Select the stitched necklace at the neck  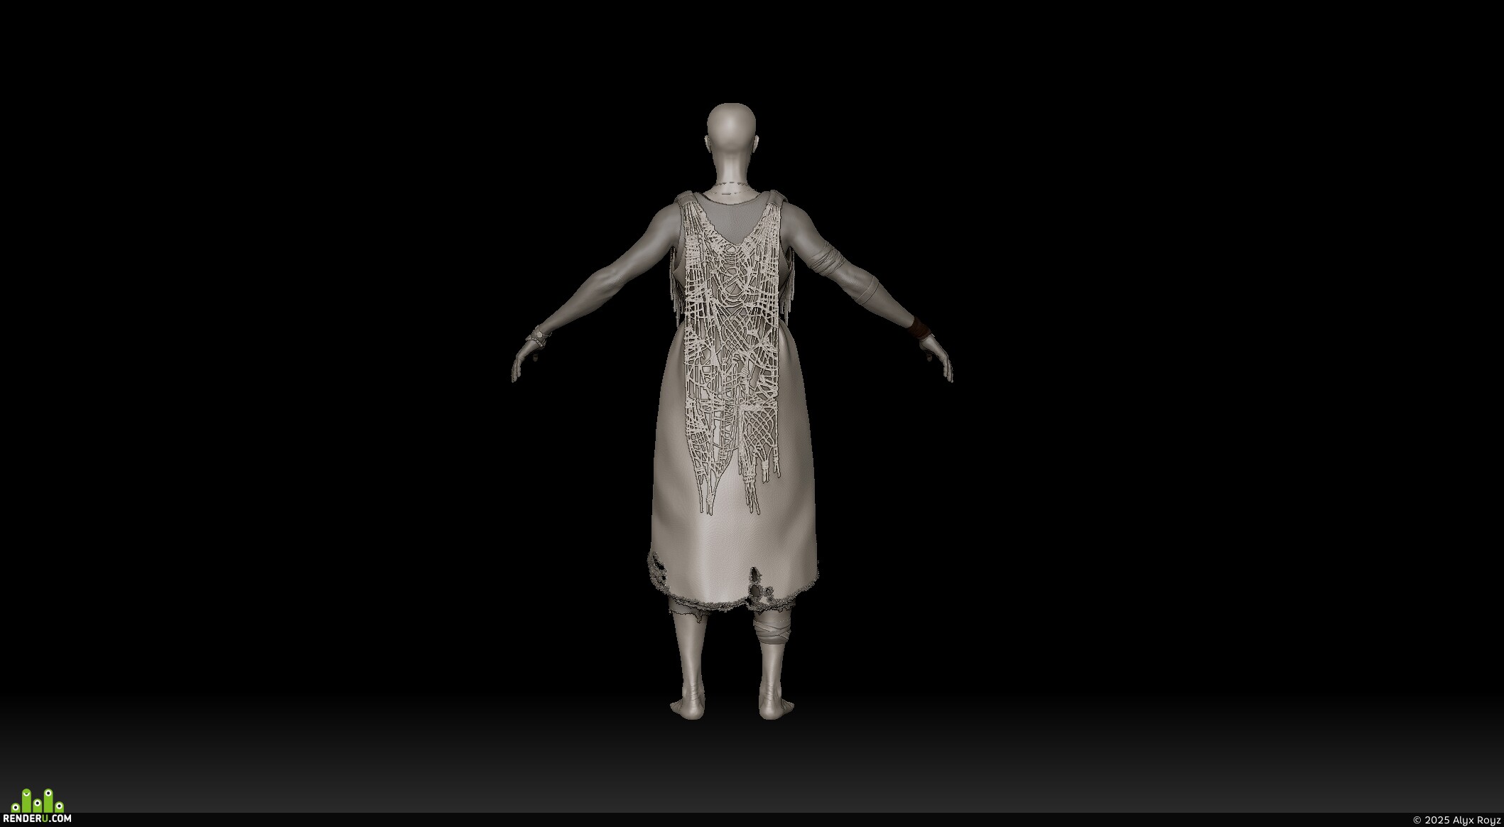coord(732,189)
